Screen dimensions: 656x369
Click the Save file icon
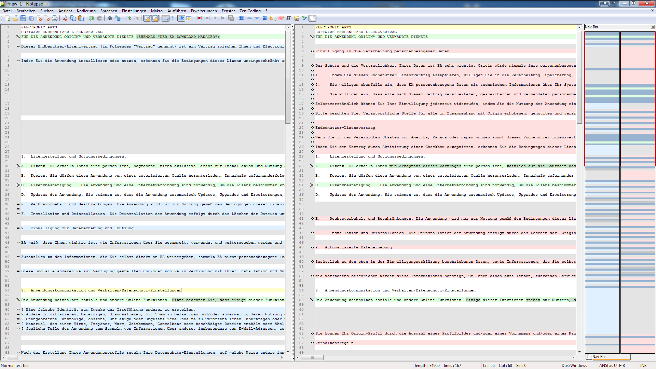click(23, 18)
